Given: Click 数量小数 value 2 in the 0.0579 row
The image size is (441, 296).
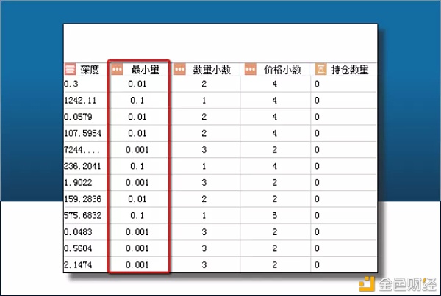Looking at the screenshot, I should click(204, 117).
